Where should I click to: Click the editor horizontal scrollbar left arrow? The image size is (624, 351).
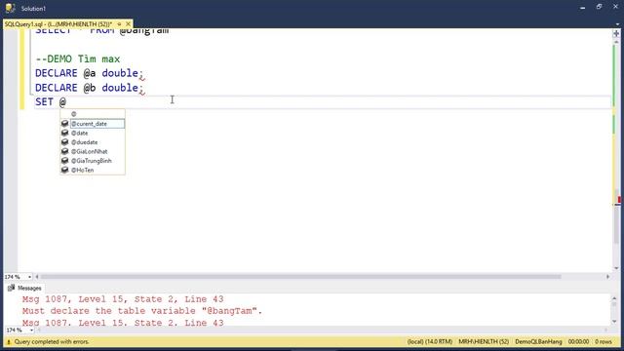click(x=37, y=277)
